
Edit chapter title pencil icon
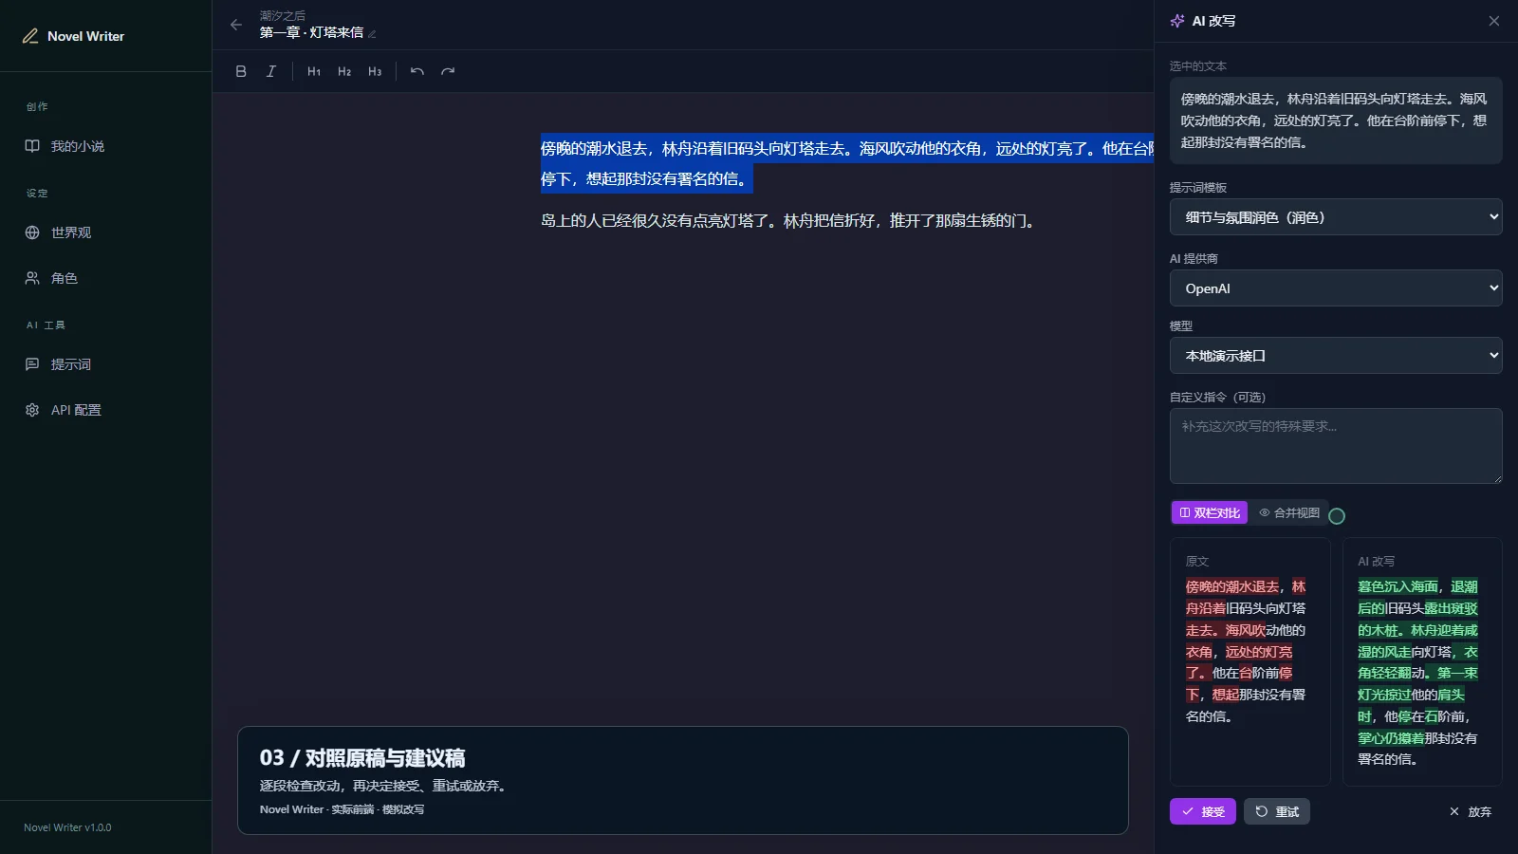point(372,34)
